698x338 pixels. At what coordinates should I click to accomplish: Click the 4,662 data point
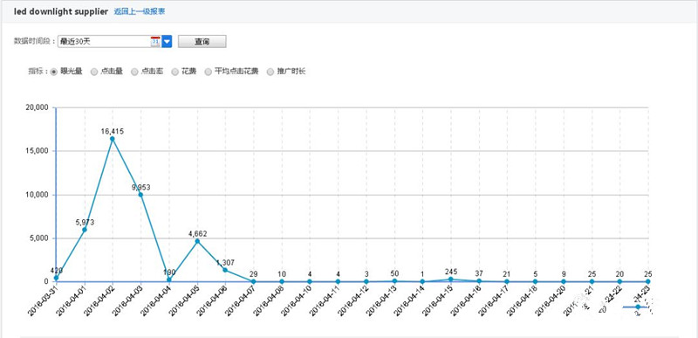(x=197, y=241)
